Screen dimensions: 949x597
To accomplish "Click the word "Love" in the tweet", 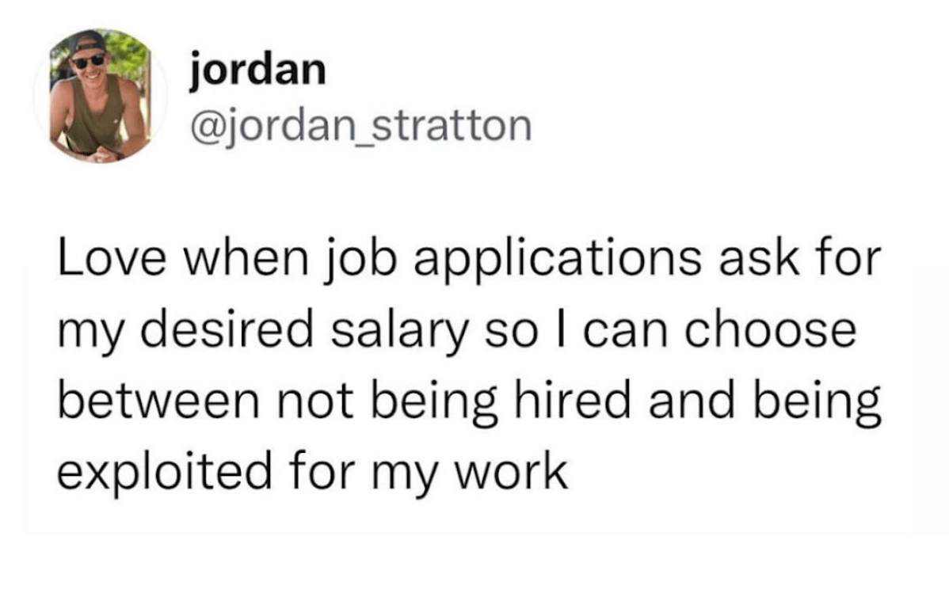I will point(112,259).
